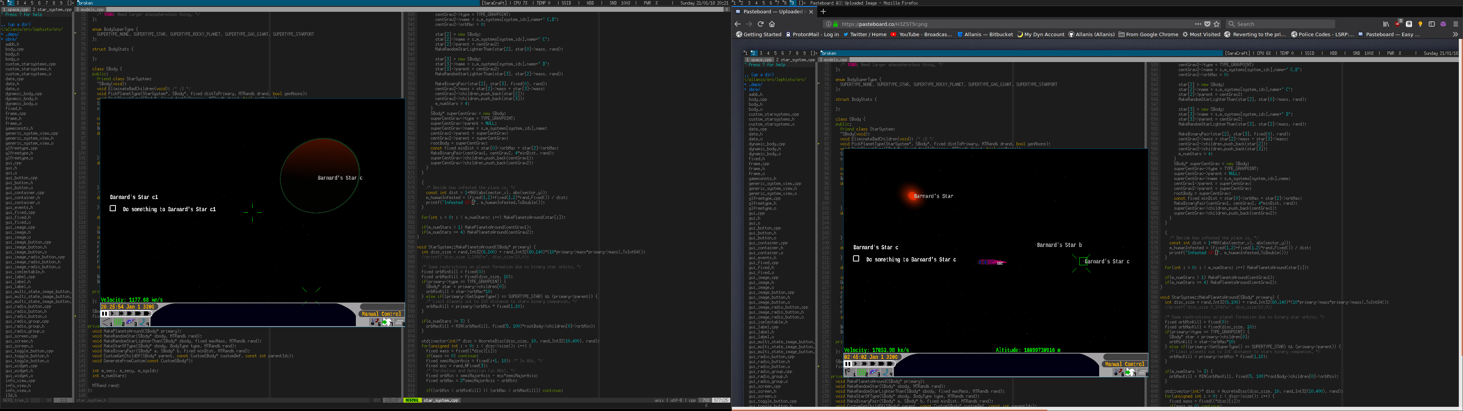
Task: Switch to 3 models.cpp vim tab
Action: point(90,10)
